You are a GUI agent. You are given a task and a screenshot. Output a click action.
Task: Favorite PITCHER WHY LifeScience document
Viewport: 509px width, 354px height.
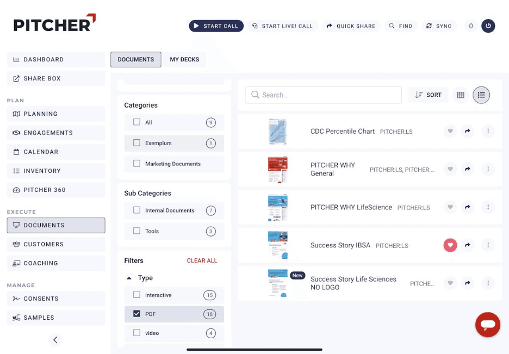click(450, 207)
